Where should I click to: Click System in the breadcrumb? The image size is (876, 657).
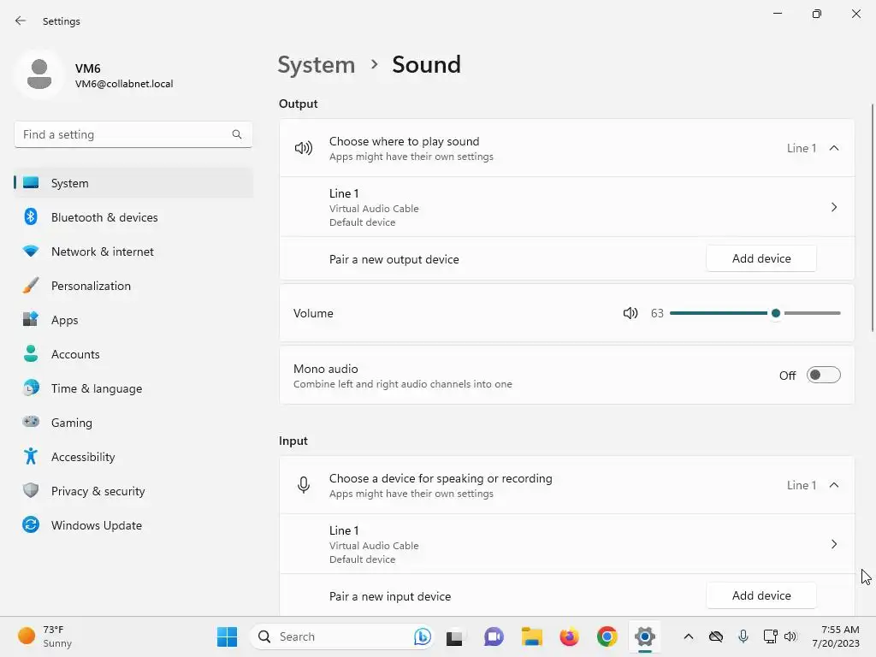[x=316, y=65]
